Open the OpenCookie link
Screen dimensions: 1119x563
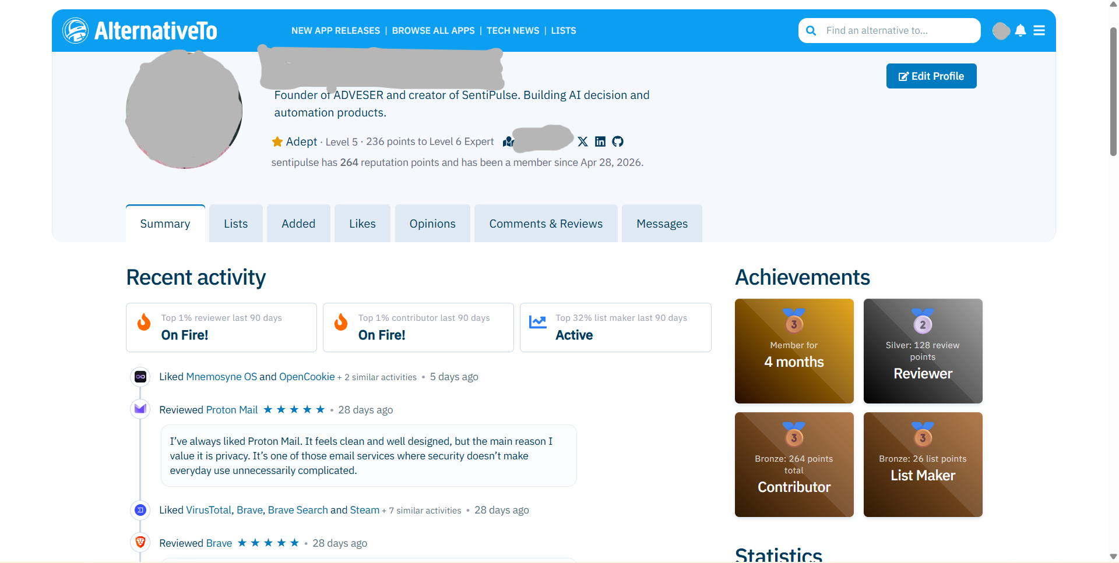(x=307, y=377)
